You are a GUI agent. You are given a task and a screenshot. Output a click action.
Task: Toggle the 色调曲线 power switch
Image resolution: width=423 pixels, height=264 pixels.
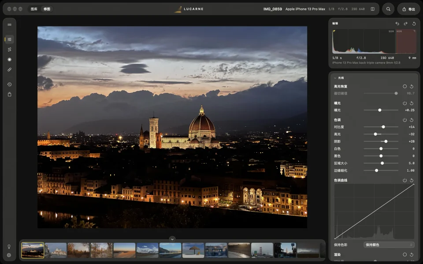coord(404,180)
